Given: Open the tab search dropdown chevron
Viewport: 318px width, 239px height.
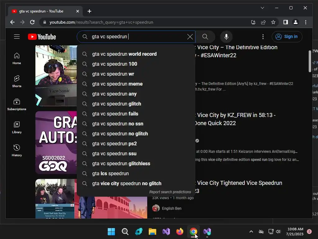Looking at the screenshot, I should pyautogui.click(x=262, y=8).
